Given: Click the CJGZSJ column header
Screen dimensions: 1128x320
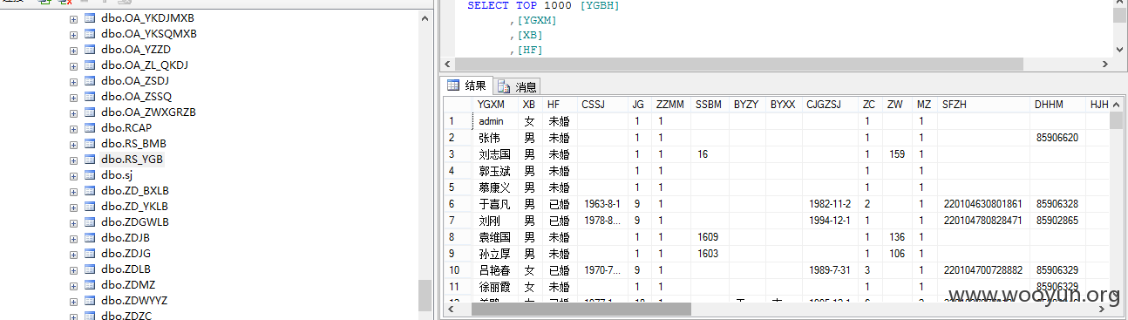Looking at the screenshot, I should pos(830,105).
